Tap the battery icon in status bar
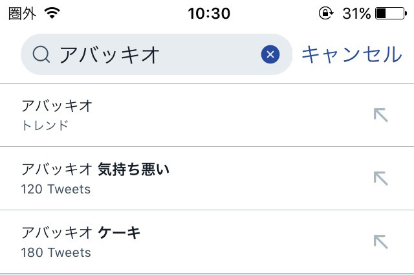414x275 pixels. point(391,13)
